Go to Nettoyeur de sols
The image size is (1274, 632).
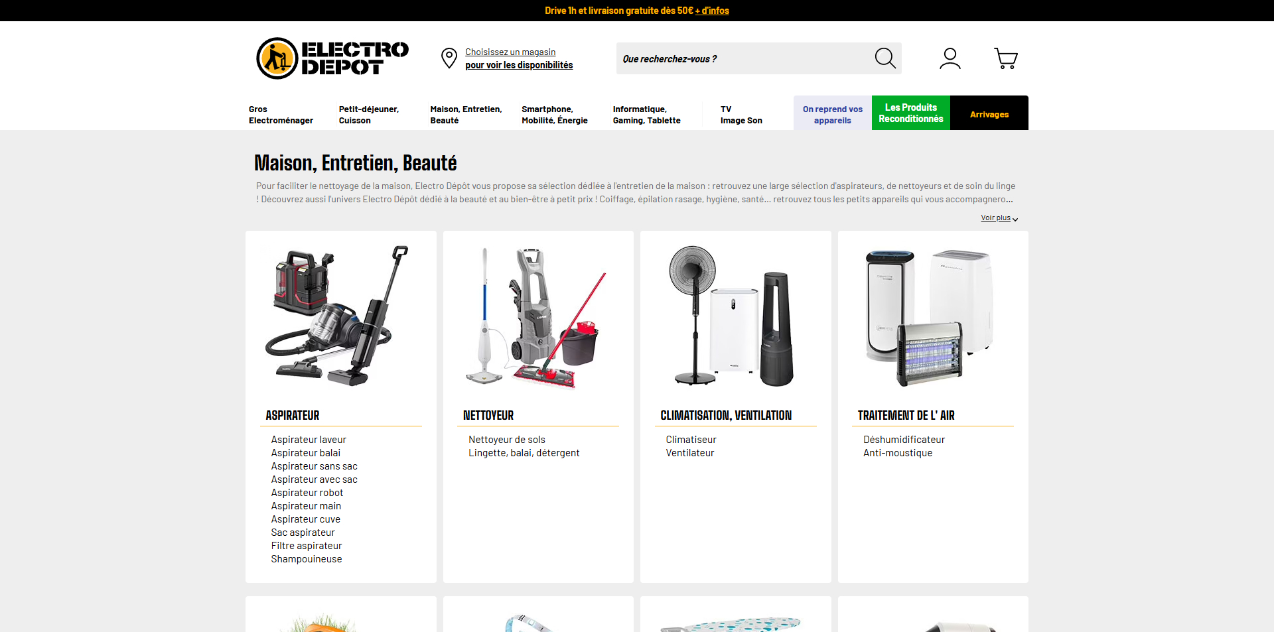point(507,440)
